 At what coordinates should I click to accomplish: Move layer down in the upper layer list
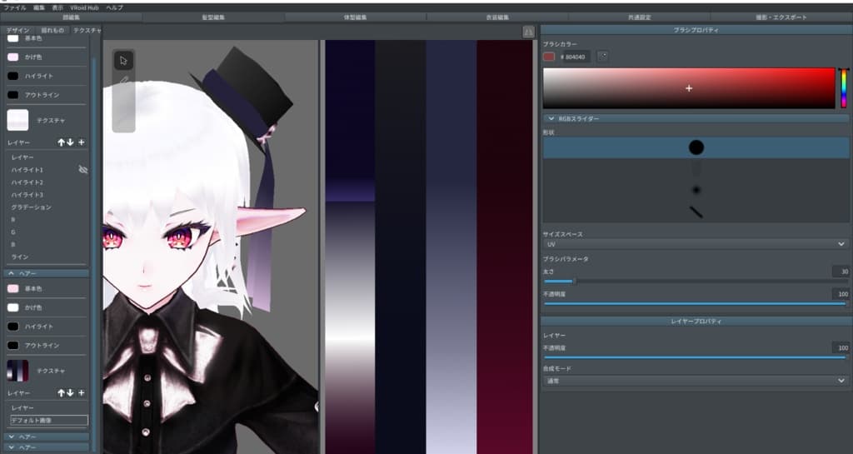pos(71,142)
